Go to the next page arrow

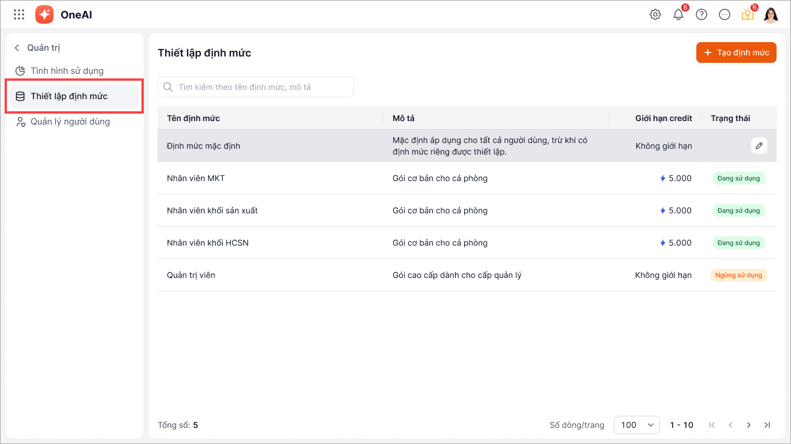[749, 425]
